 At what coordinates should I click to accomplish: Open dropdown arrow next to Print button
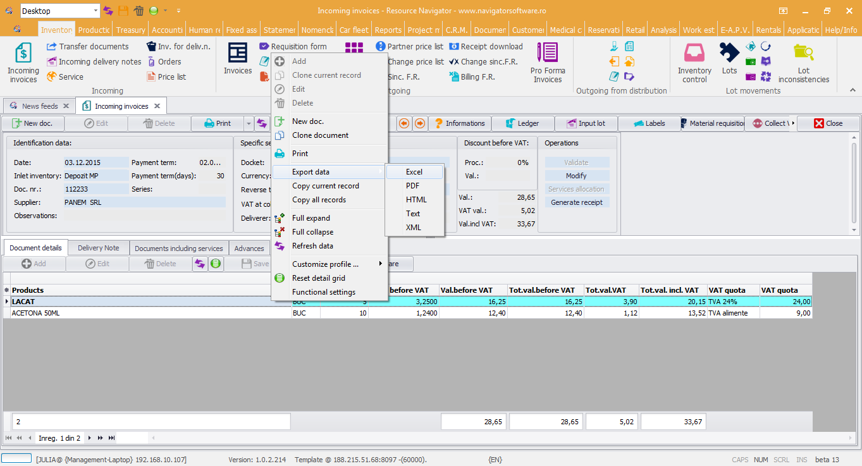pos(249,123)
